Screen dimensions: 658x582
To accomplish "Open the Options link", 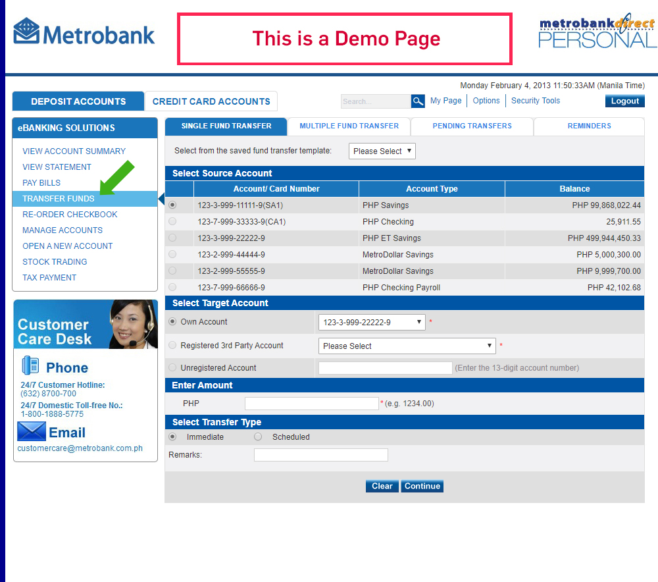I will (x=486, y=101).
